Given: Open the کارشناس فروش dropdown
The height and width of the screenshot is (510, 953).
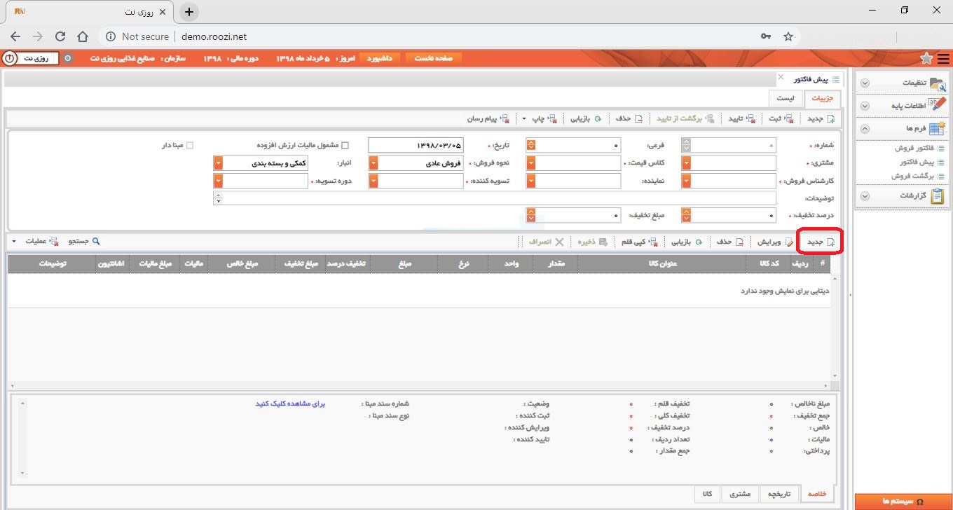Looking at the screenshot, I should 686,181.
